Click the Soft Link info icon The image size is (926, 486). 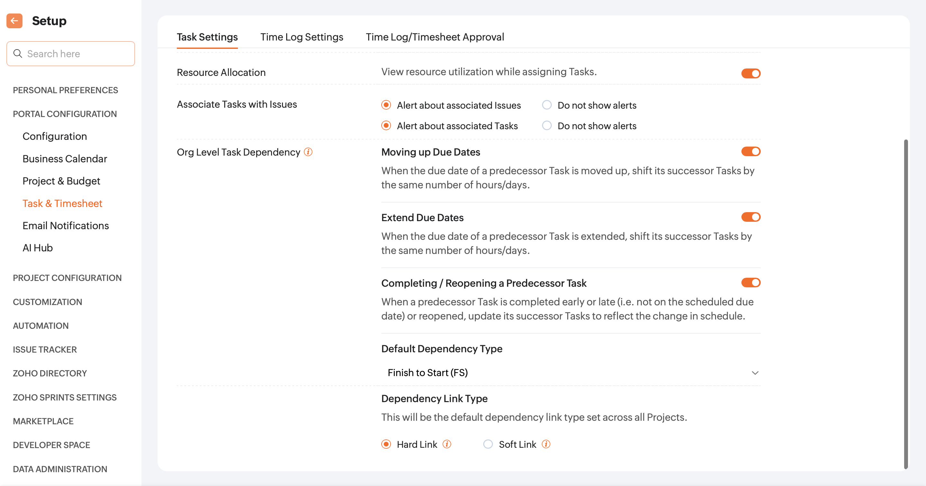tap(546, 444)
